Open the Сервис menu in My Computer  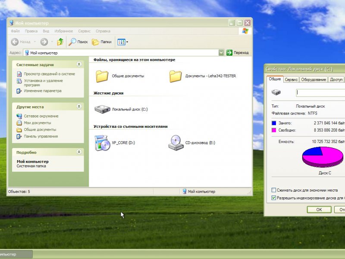tap(84, 31)
